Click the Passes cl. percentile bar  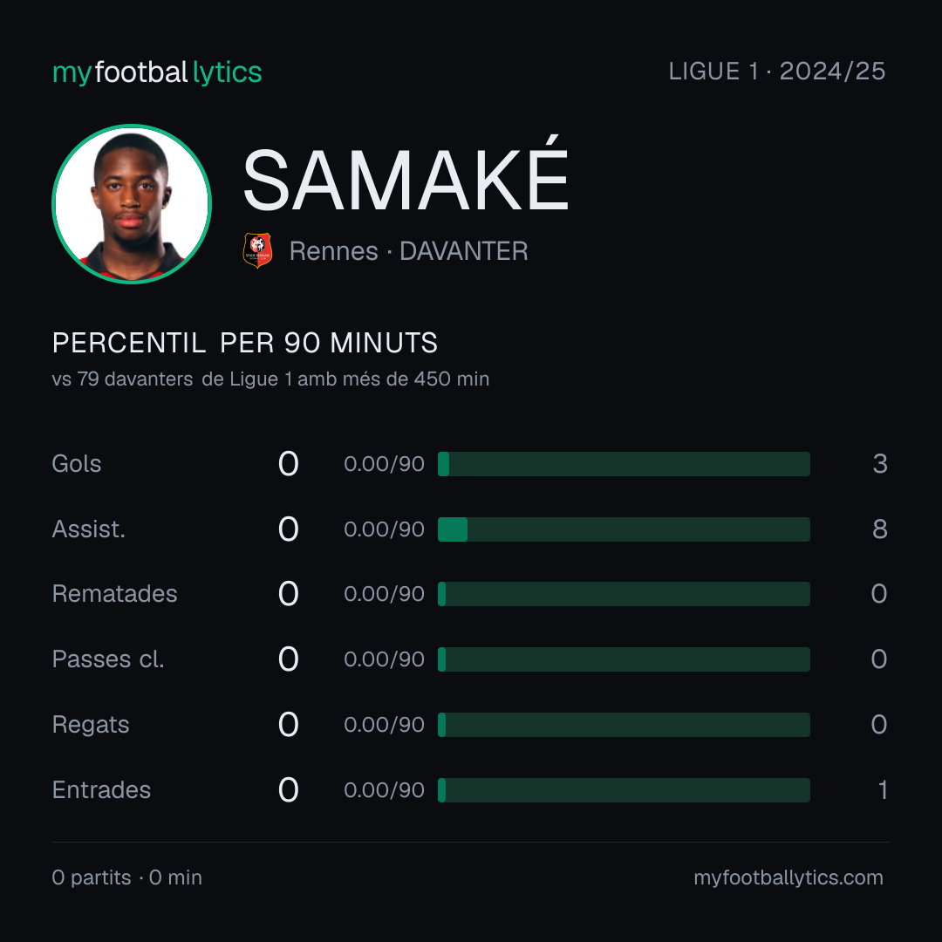pyautogui.click(x=624, y=659)
